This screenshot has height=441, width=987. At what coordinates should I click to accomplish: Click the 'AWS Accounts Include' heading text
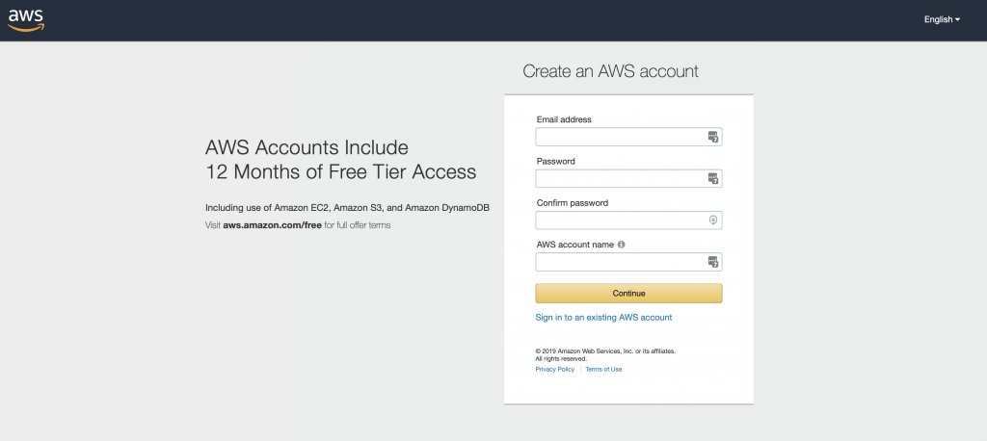[x=307, y=148]
